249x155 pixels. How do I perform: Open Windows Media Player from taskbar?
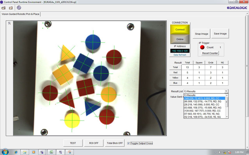click(x=33, y=152)
